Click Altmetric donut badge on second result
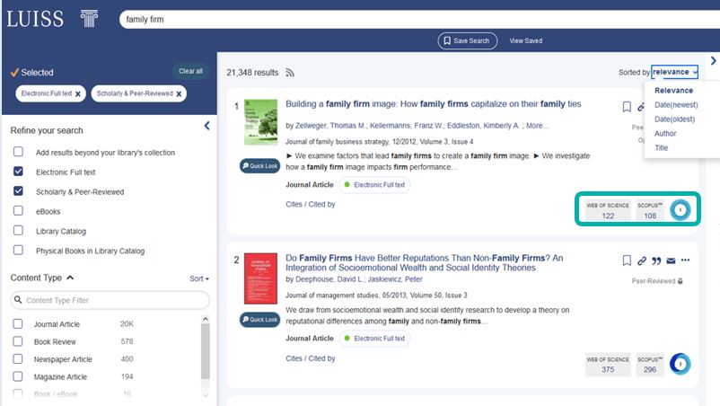Viewport: 720px width, 406px height. [x=680, y=364]
